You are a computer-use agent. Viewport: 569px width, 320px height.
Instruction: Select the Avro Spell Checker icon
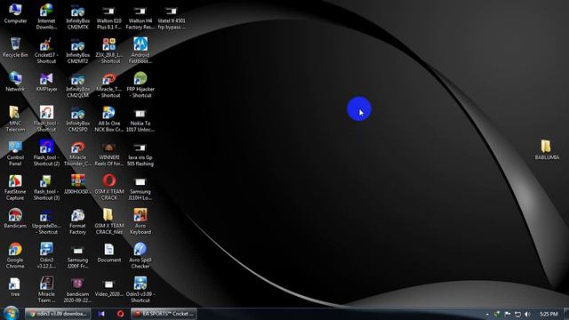click(x=140, y=255)
